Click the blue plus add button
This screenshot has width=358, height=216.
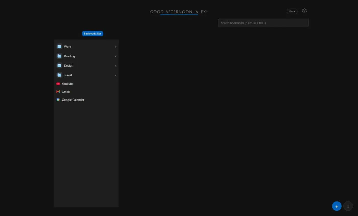coord(337,206)
